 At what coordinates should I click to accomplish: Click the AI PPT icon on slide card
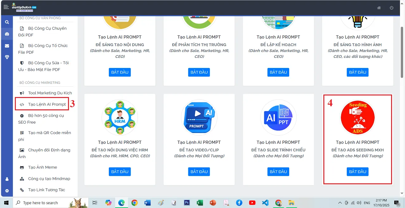[x=278, y=117]
